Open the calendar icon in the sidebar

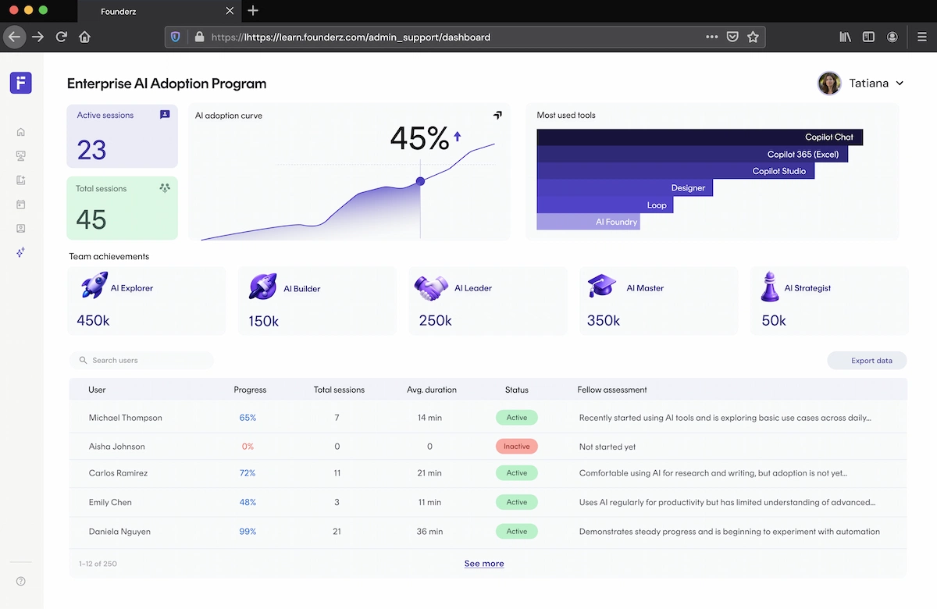click(x=20, y=204)
